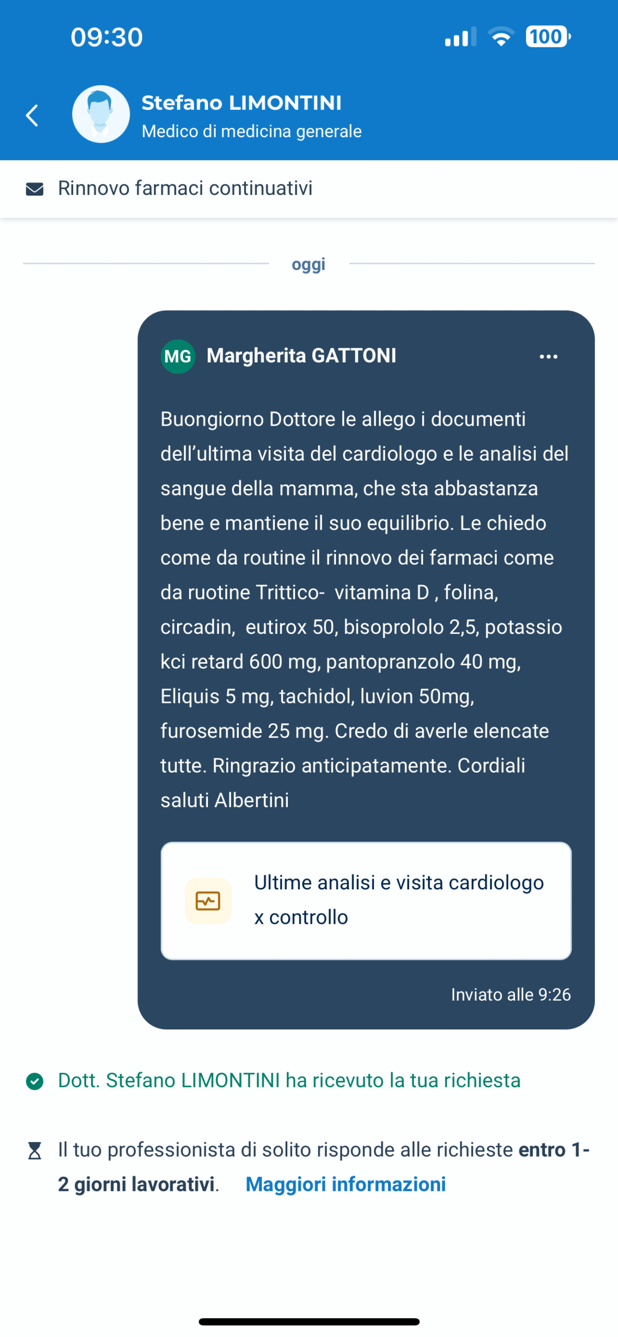The image size is (618, 1337).
Task: Tap the doctor name Stefano LIMONTINI header
Action: [x=241, y=103]
